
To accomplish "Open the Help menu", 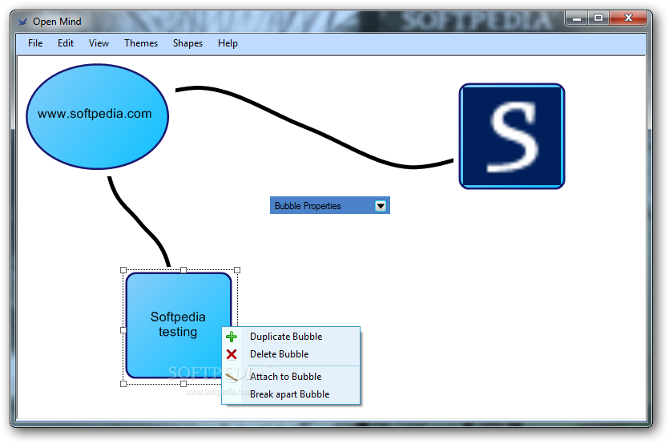I will [x=228, y=43].
